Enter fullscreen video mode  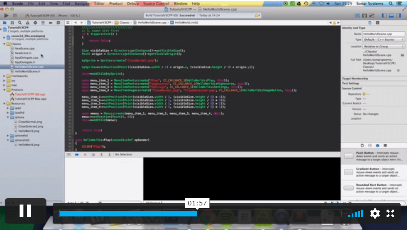coord(390,213)
